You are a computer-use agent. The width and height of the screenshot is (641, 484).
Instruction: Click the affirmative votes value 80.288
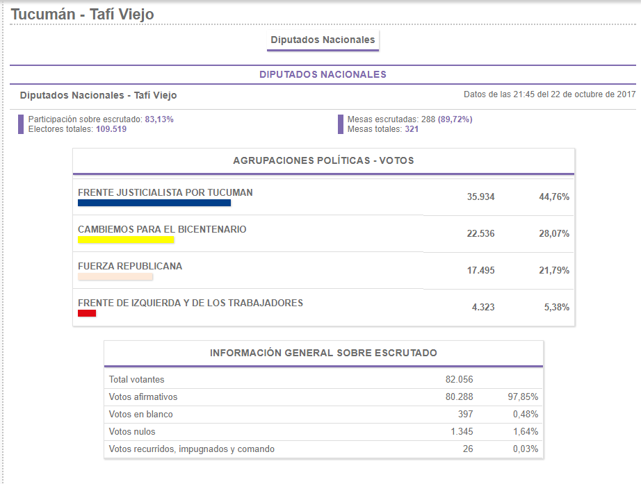pos(459,397)
